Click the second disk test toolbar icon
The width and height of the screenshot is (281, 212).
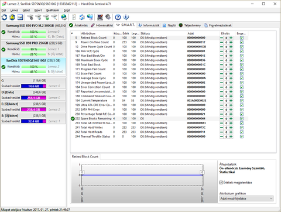(38, 17)
